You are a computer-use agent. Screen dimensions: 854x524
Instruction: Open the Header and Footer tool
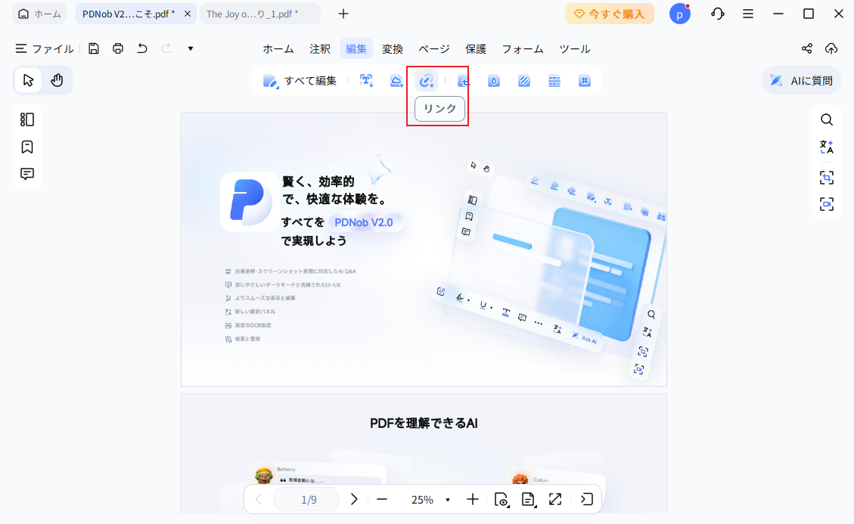click(x=554, y=80)
